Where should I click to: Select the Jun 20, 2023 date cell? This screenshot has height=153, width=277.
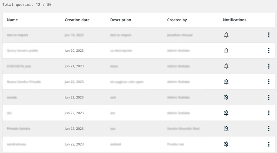click(74, 50)
